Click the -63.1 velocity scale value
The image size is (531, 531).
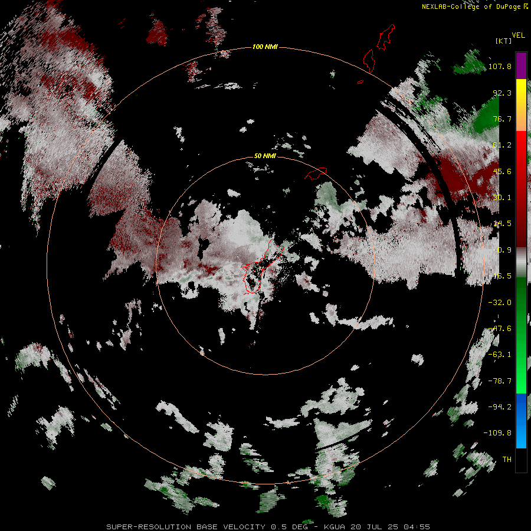click(500, 355)
